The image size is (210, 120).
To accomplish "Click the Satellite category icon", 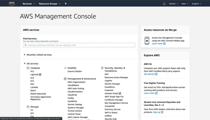I will point(65,68).
